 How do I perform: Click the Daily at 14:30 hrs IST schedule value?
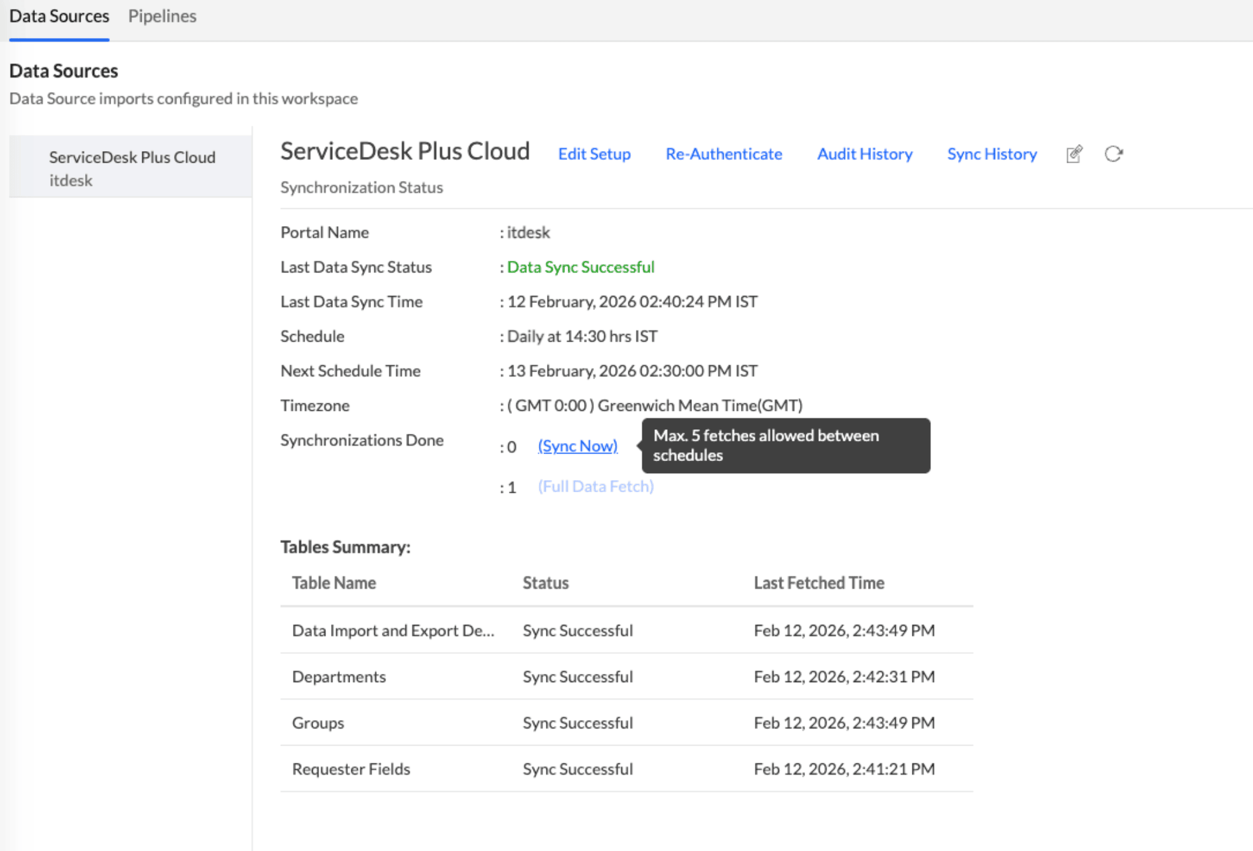(582, 336)
